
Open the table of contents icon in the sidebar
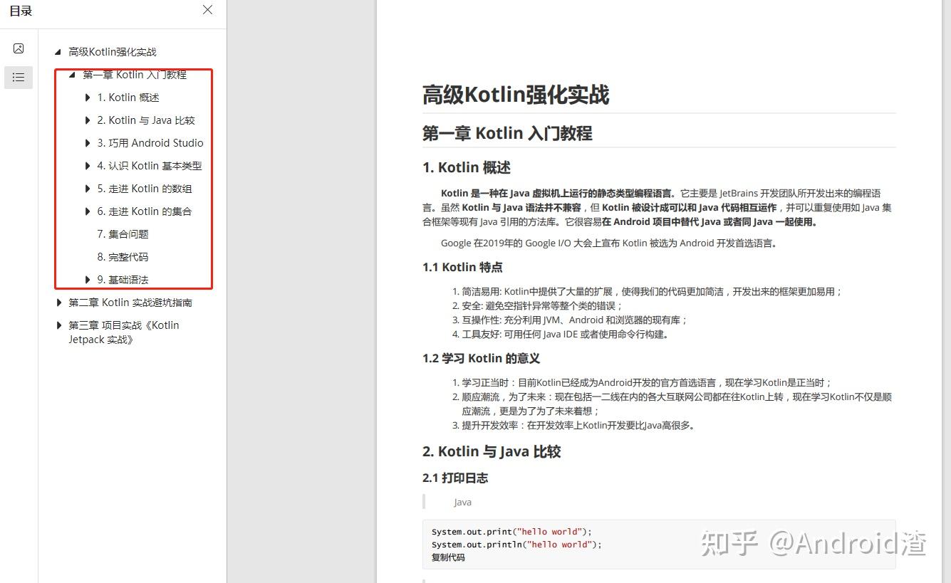19,77
